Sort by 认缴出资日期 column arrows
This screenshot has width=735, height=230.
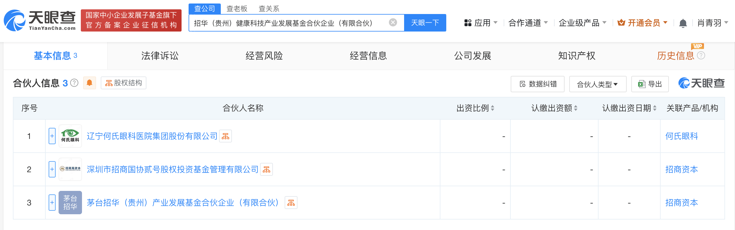tap(655, 108)
